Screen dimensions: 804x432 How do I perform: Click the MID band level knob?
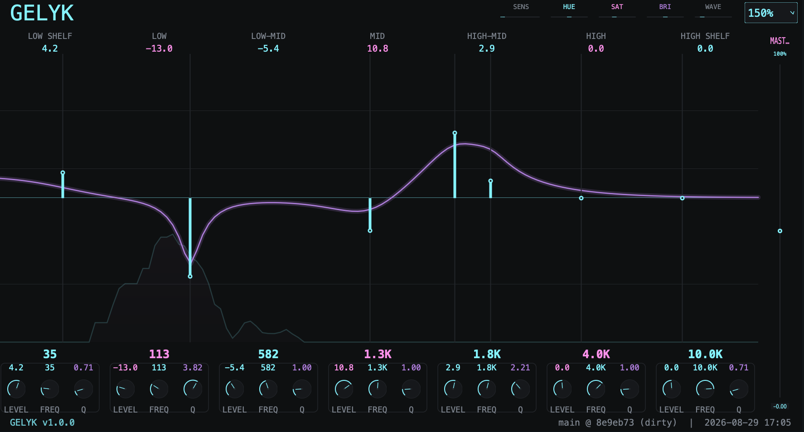point(344,389)
